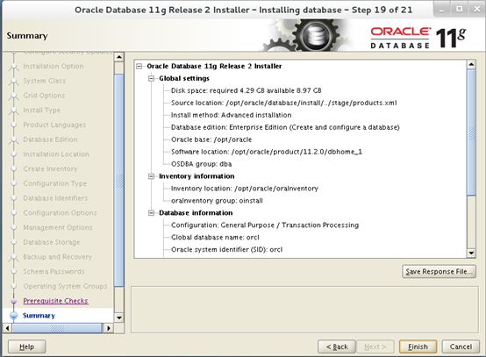This screenshot has height=357, width=486.
Task: Collapse the Global settings tree node
Action: coord(151,78)
